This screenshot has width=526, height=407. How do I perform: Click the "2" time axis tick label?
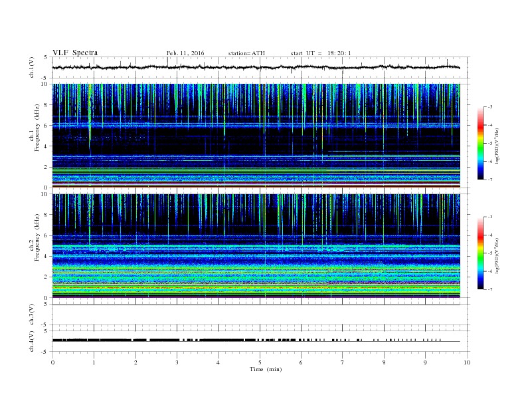(135, 362)
